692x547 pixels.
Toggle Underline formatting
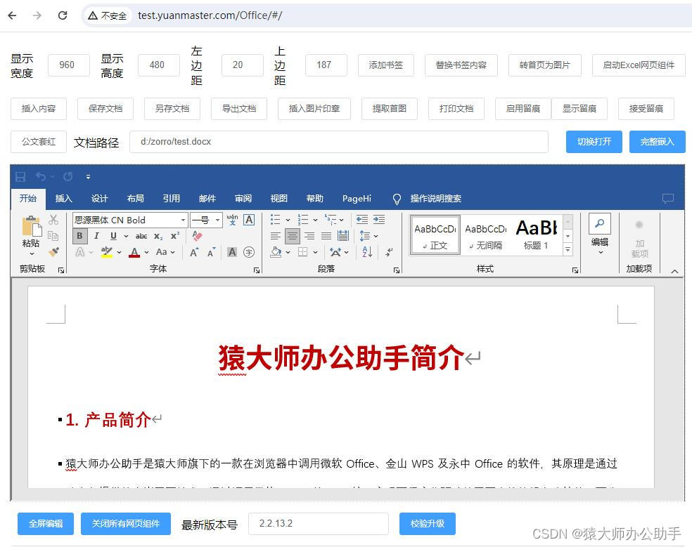113,236
